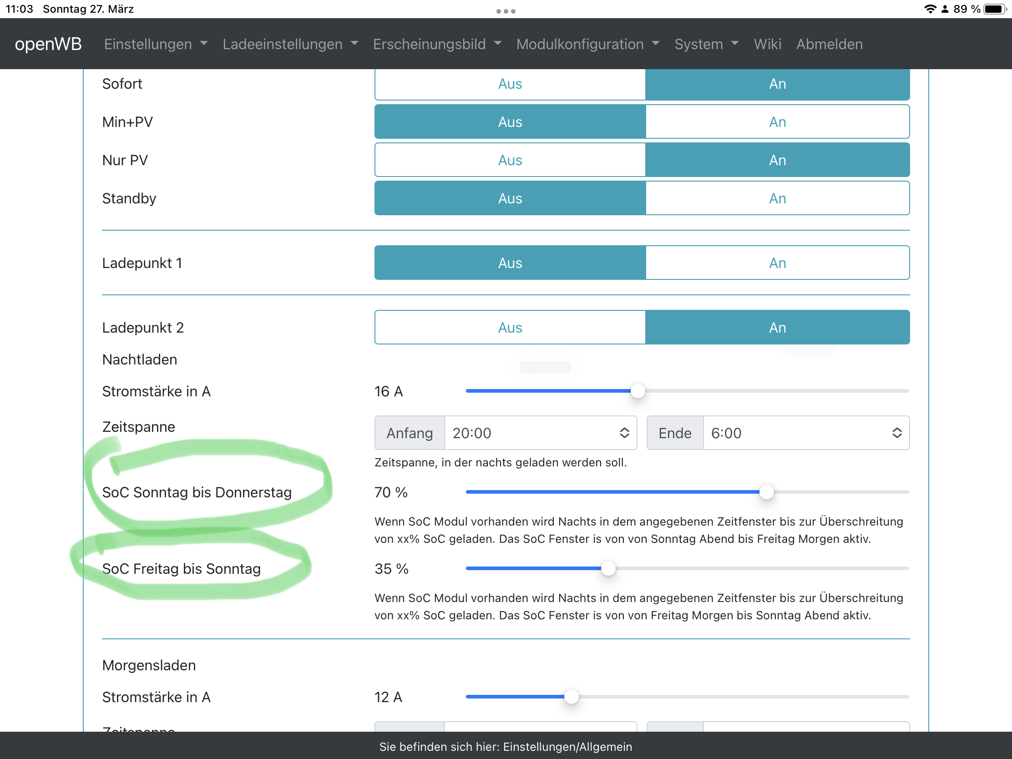Open the Wiki link
Image resolution: width=1012 pixels, height=759 pixels.
pos(767,44)
